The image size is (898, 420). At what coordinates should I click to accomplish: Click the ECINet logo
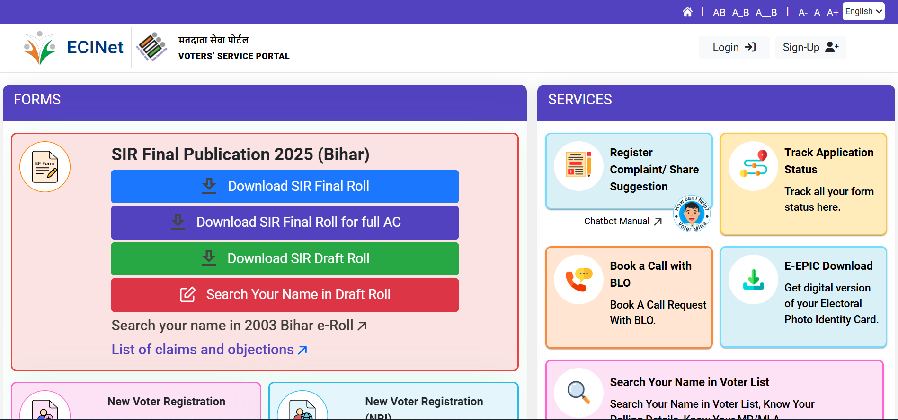click(73, 48)
